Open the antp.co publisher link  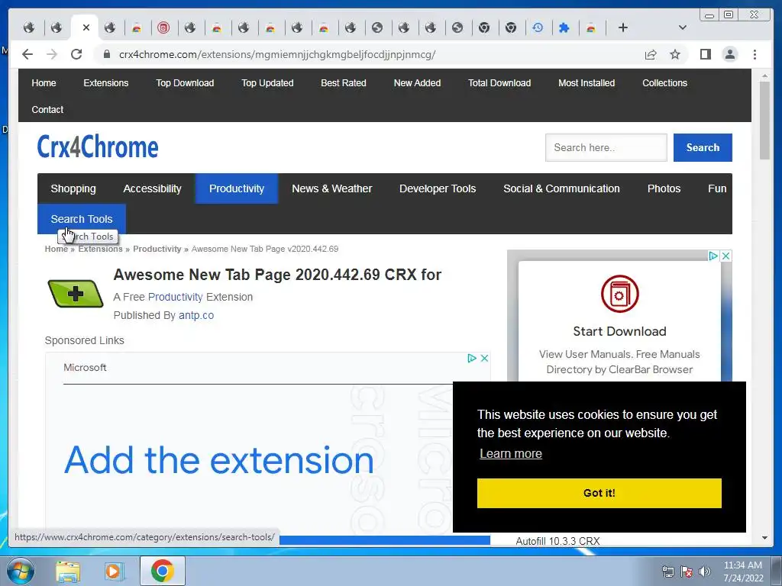[x=196, y=315]
